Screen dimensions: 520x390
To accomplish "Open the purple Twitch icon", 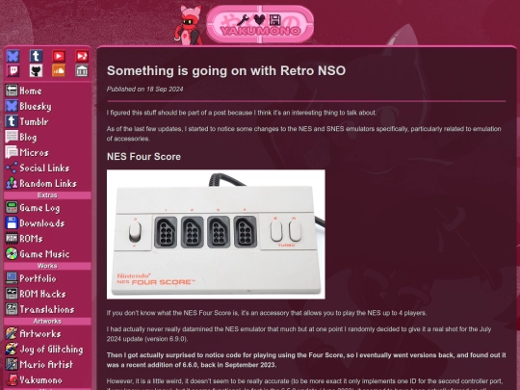I will [x=13, y=70].
